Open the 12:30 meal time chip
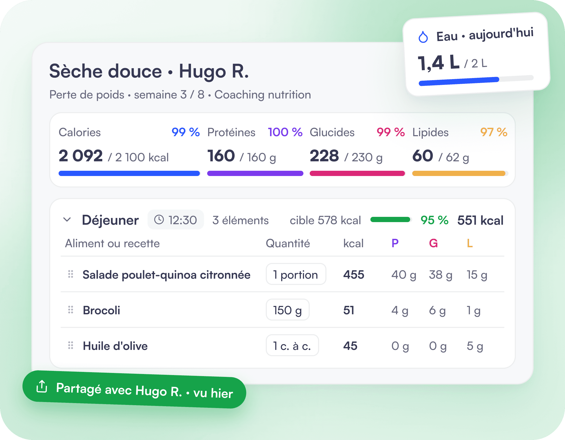 point(176,220)
